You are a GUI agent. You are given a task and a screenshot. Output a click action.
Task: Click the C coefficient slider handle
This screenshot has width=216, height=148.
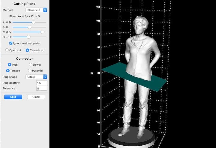point(42,32)
